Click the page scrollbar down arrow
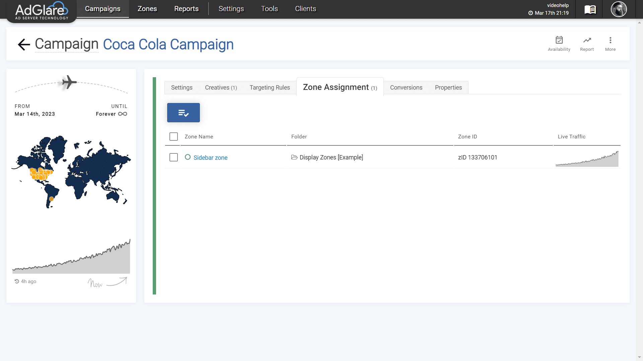This screenshot has height=361, width=643. [639, 357]
